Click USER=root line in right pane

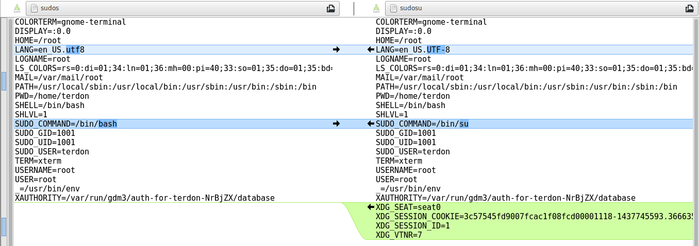396,180
